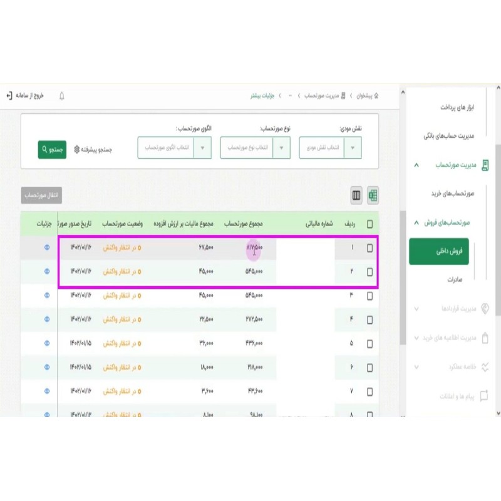Image resolution: width=501 pixels, height=501 pixels.
Task: Expand the نوع صورتحساب dropdown
Action: 282,148
